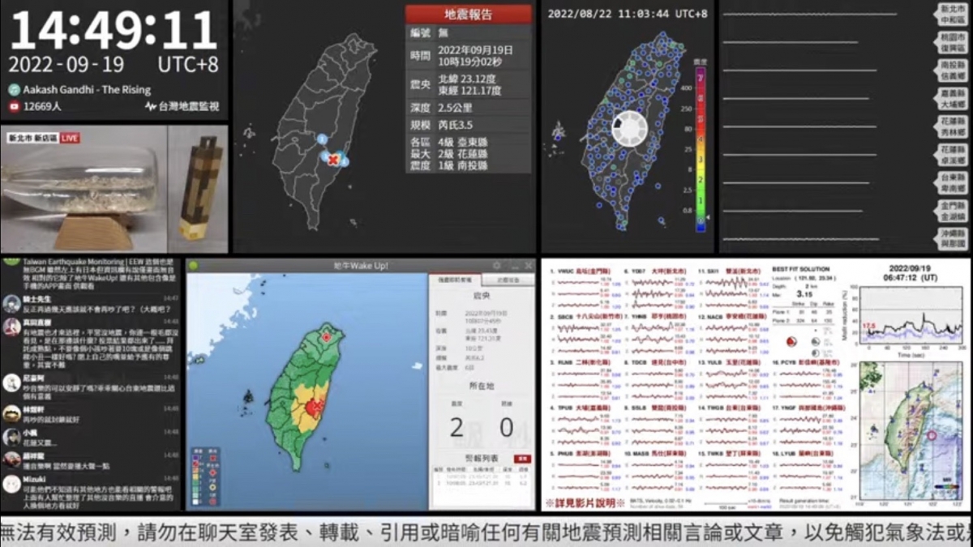Image resolution: width=973 pixels, height=547 pixels.
Task: Click the red X epicenter marker
Action: [x=332, y=160]
